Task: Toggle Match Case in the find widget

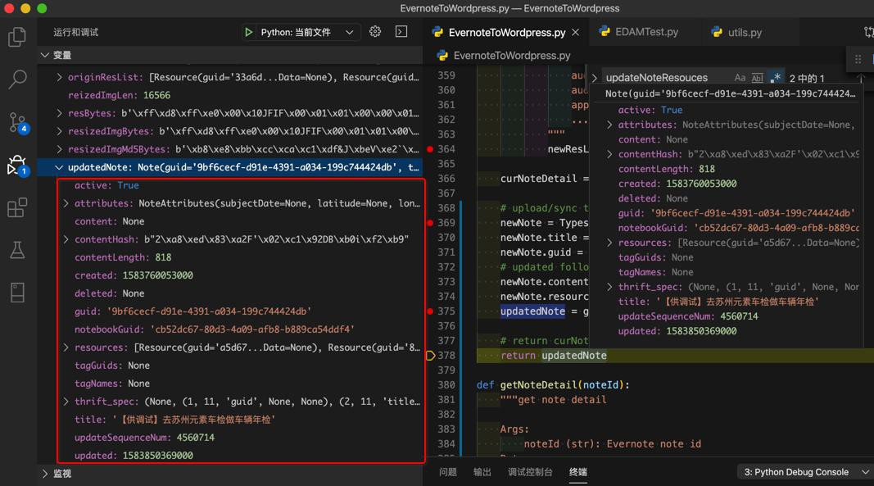Action: pyautogui.click(x=740, y=78)
